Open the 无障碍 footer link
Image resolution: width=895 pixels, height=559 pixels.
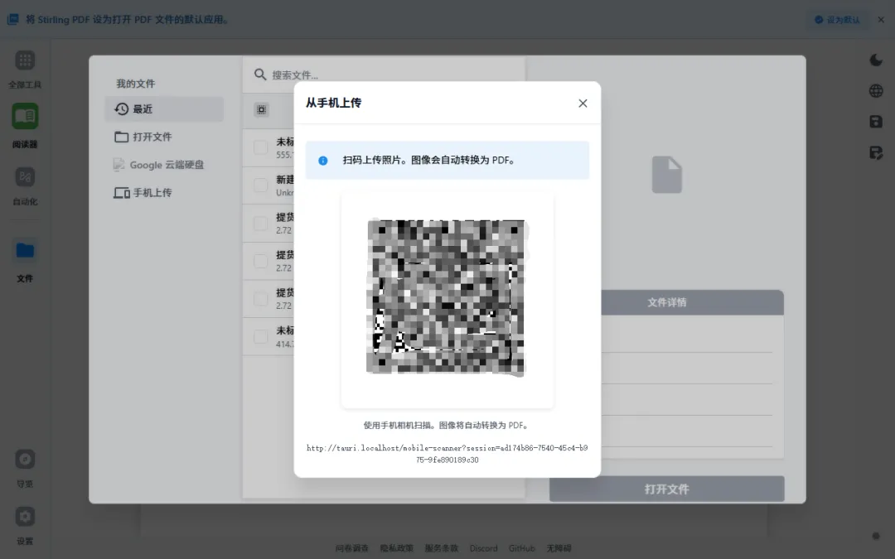click(559, 547)
